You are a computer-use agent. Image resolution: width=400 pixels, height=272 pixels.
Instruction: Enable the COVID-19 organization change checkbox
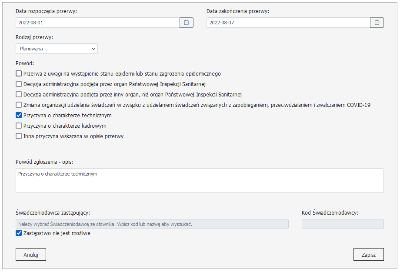click(x=19, y=105)
